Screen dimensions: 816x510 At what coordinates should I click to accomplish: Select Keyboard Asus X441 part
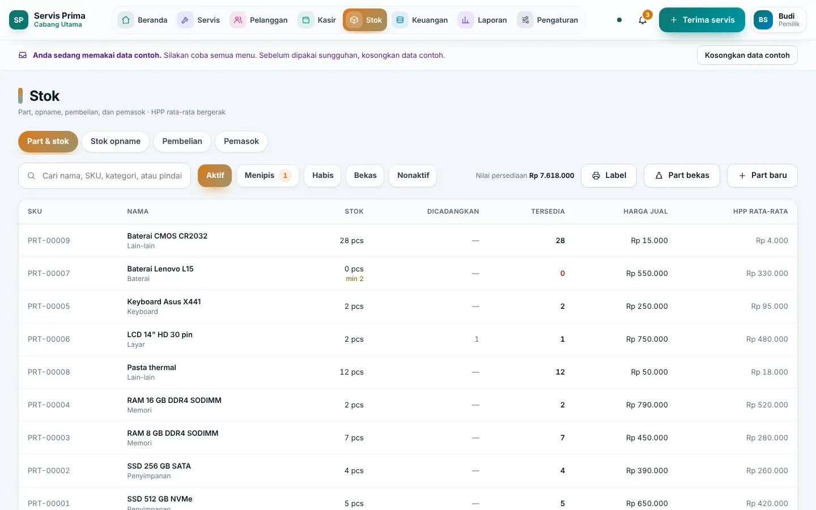point(408,307)
